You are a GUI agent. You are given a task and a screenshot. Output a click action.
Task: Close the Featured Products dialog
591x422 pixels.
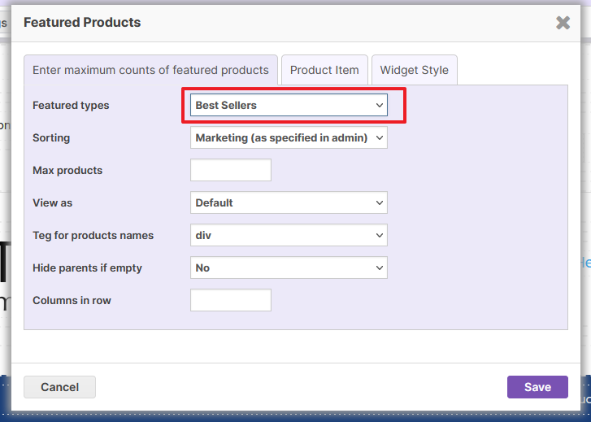[x=563, y=23]
